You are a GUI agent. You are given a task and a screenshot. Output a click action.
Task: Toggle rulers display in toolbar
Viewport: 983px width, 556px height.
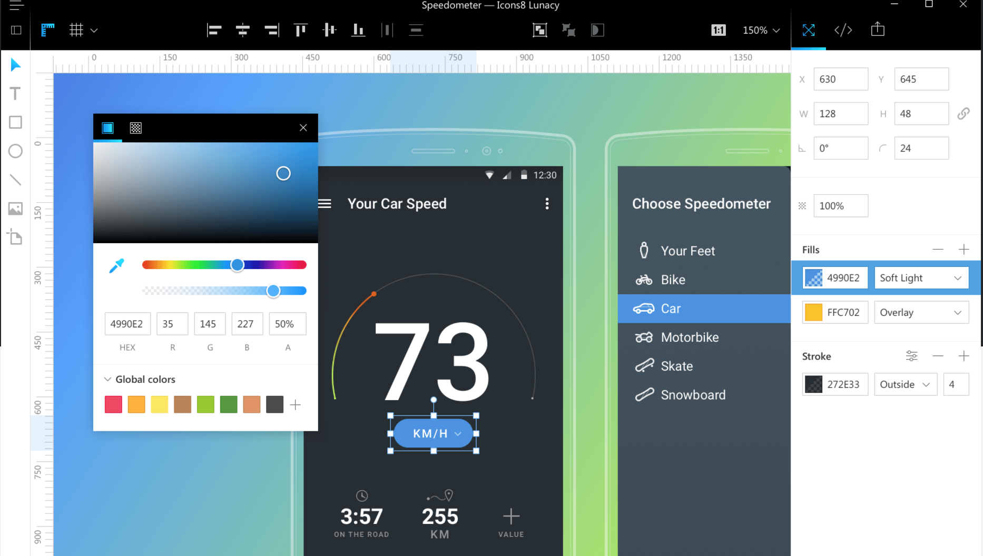pyautogui.click(x=48, y=30)
